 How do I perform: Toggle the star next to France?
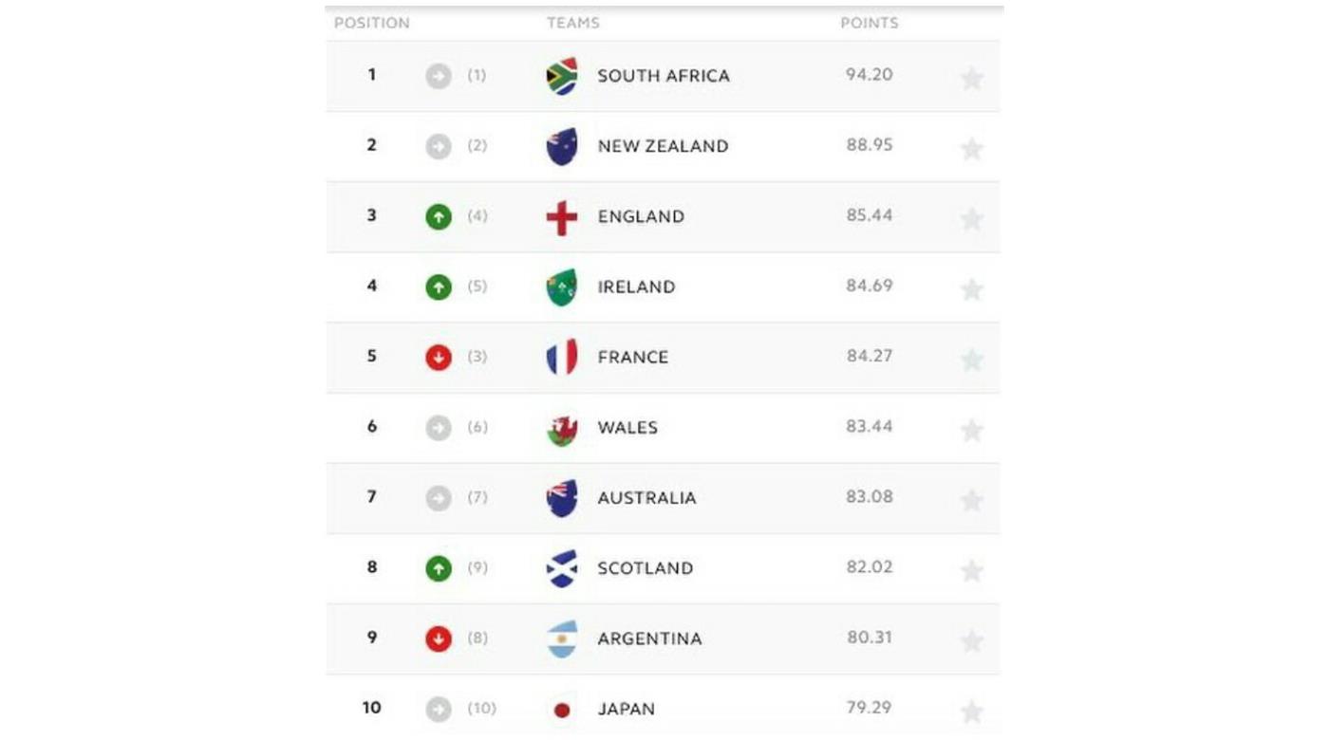coord(971,359)
